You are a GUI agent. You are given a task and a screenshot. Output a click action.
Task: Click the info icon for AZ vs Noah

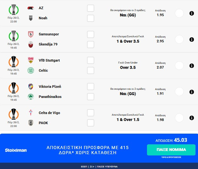tap(191, 13)
